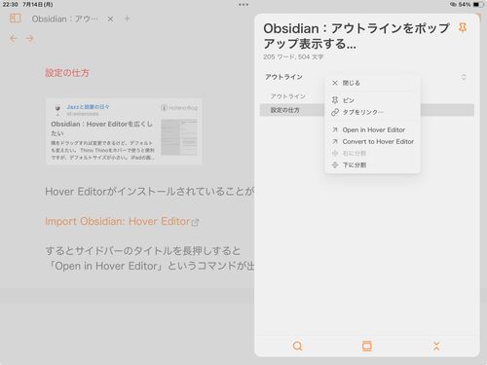This screenshot has height=365, width=487.
Task: Open the Hover Editor blog card thumbnail
Action: pyautogui.click(x=179, y=137)
